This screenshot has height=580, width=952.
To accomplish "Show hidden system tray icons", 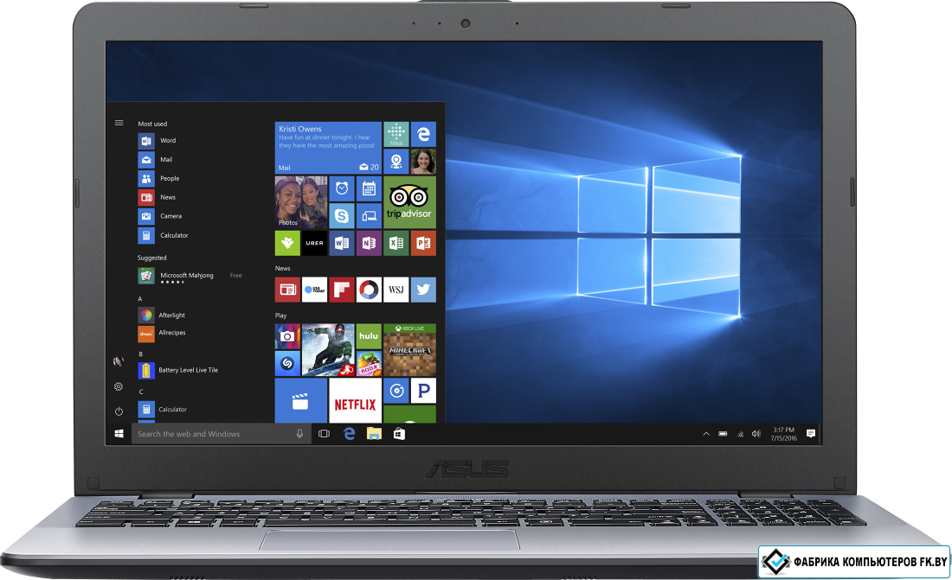I will pyautogui.click(x=706, y=434).
